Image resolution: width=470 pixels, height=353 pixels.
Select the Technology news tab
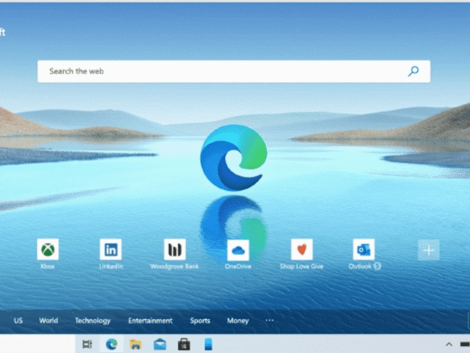[x=92, y=320]
